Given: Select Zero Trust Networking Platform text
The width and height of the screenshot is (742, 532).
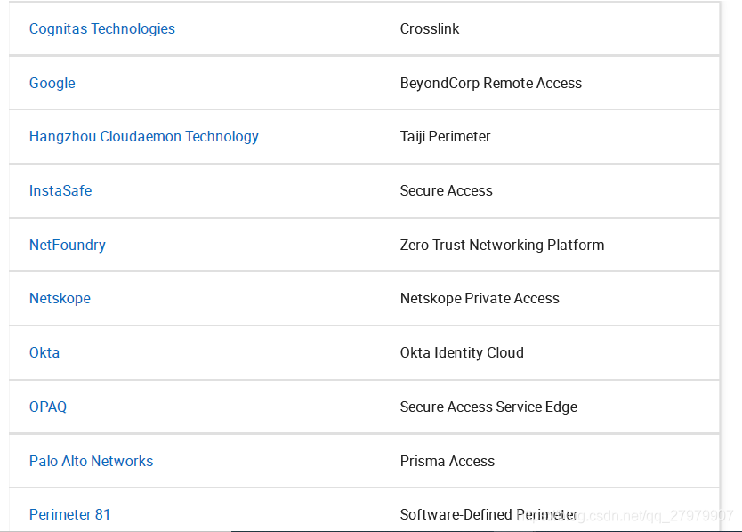Looking at the screenshot, I should (x=503, y=245).
